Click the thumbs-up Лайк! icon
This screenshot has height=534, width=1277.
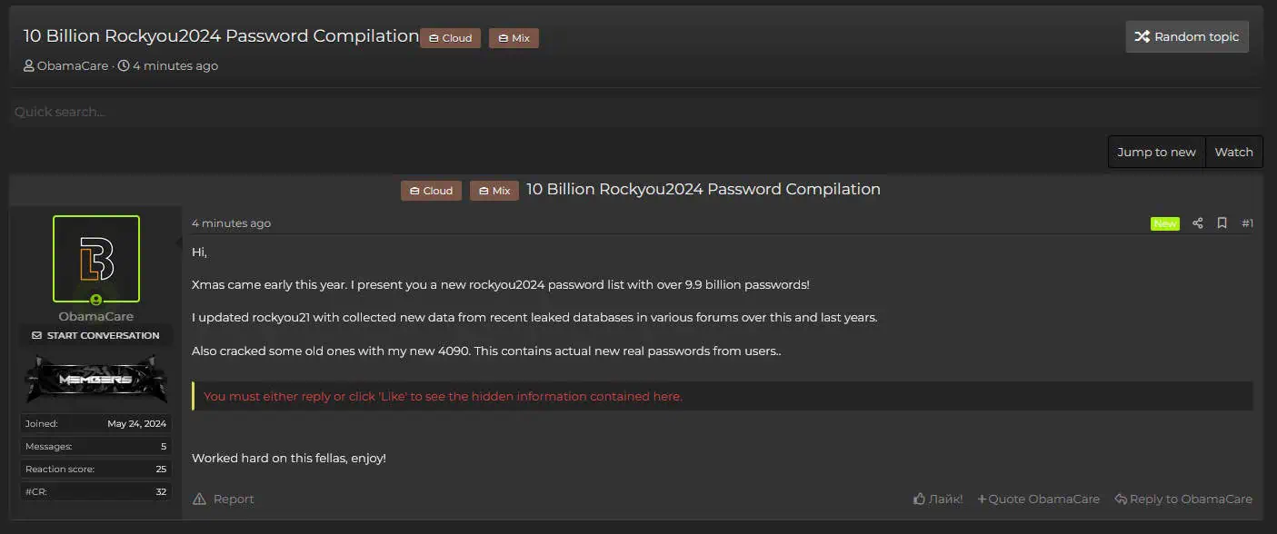pos(920,499)
